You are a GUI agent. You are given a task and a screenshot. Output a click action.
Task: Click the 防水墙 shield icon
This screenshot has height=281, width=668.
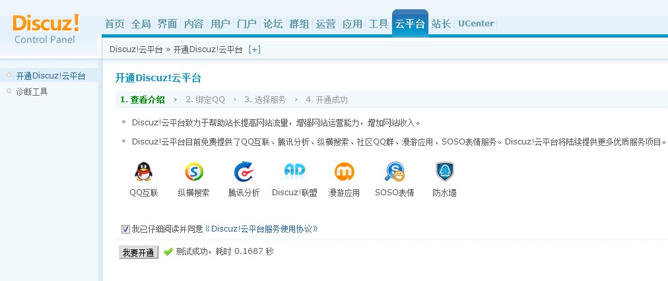click(445, 172)
